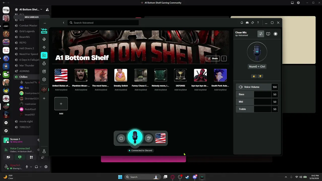Open the book icon in Clean Mic panel

pos(268,34)
